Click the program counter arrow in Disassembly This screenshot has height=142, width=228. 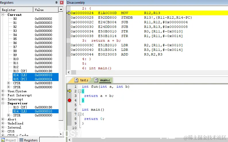pos(69,13)
